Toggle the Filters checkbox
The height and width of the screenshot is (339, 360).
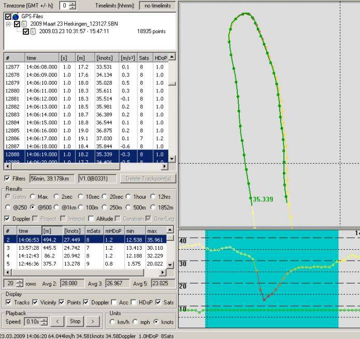pos(7,179)
